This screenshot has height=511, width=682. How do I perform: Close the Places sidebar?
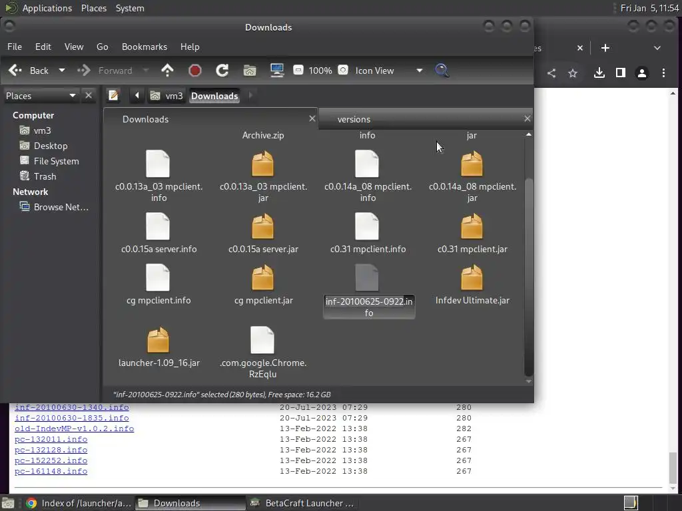pos(89,95)
